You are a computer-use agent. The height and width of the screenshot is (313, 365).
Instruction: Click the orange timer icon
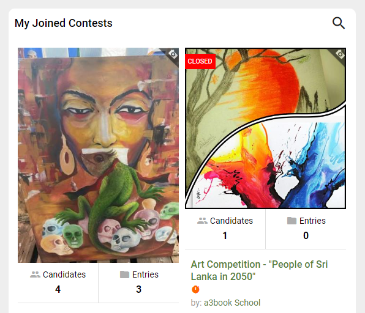coord(195,289)
